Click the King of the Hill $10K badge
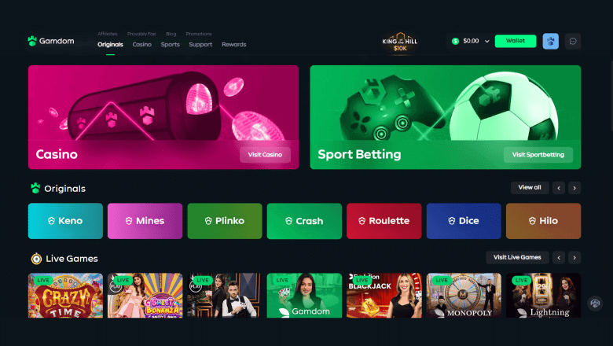Image resolution: width=613 pixels, height=346 pixels. tap(399, 42)
